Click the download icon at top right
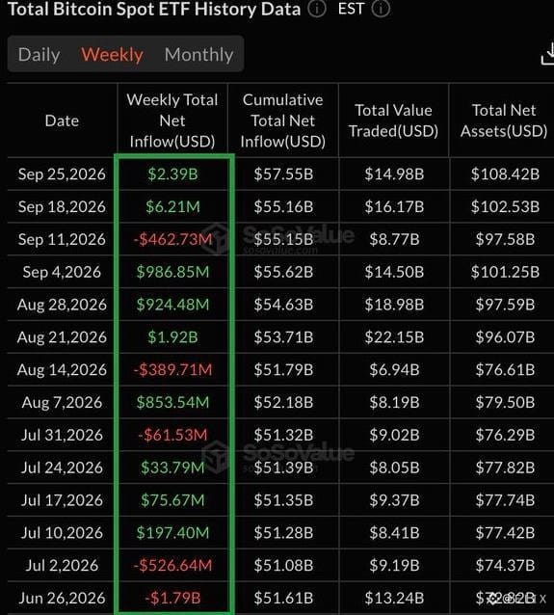 (548, 54)
